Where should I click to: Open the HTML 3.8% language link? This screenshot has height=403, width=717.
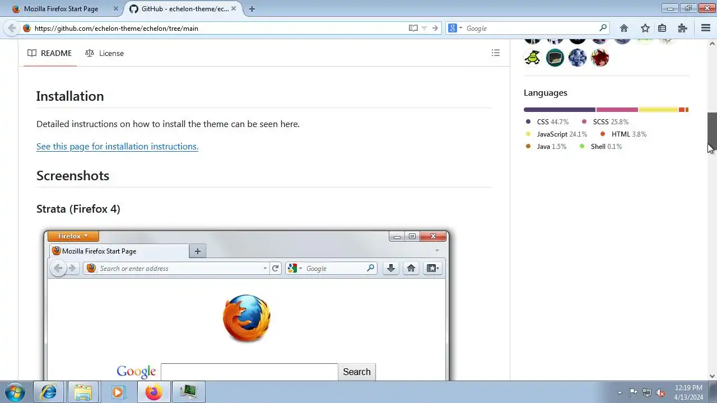623,134
